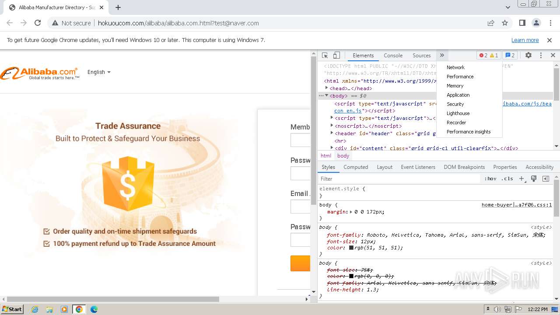
Task: Expand the noscript element node
Action: 332,126
